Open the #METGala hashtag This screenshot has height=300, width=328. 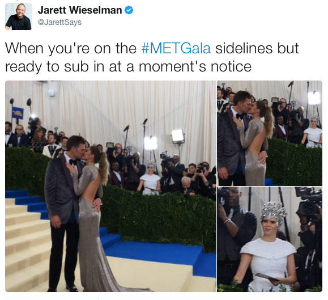pos(176,48)
